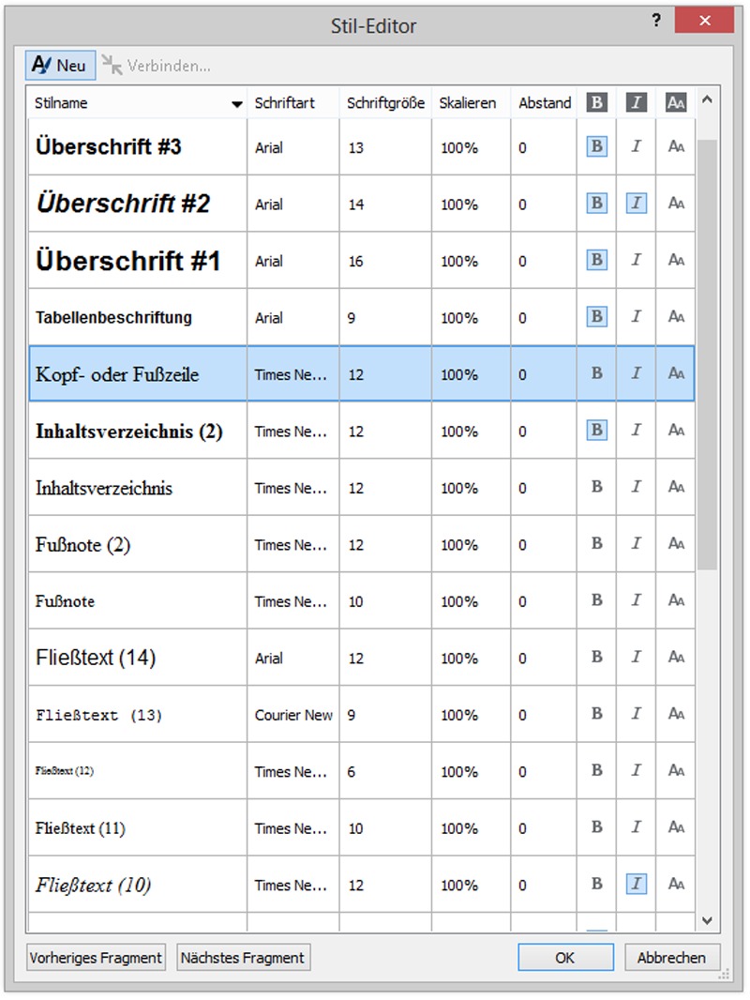750x1000 pixels.
Task: Toggle small caps for Fußnote (2)
Action: (676, 543)
